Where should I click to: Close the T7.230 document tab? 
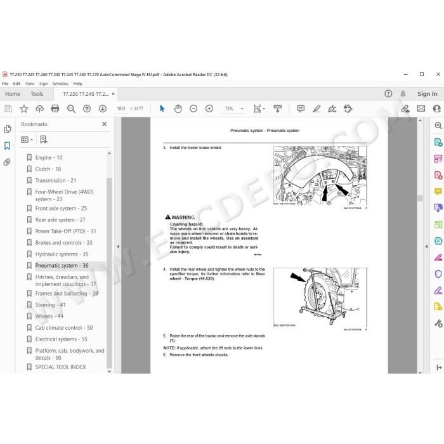114,94
